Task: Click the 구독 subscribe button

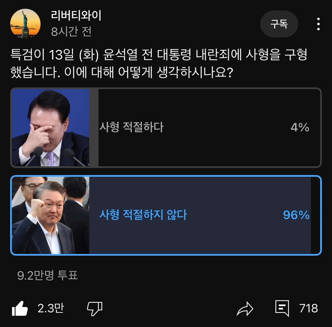Action: coord(279,24)
